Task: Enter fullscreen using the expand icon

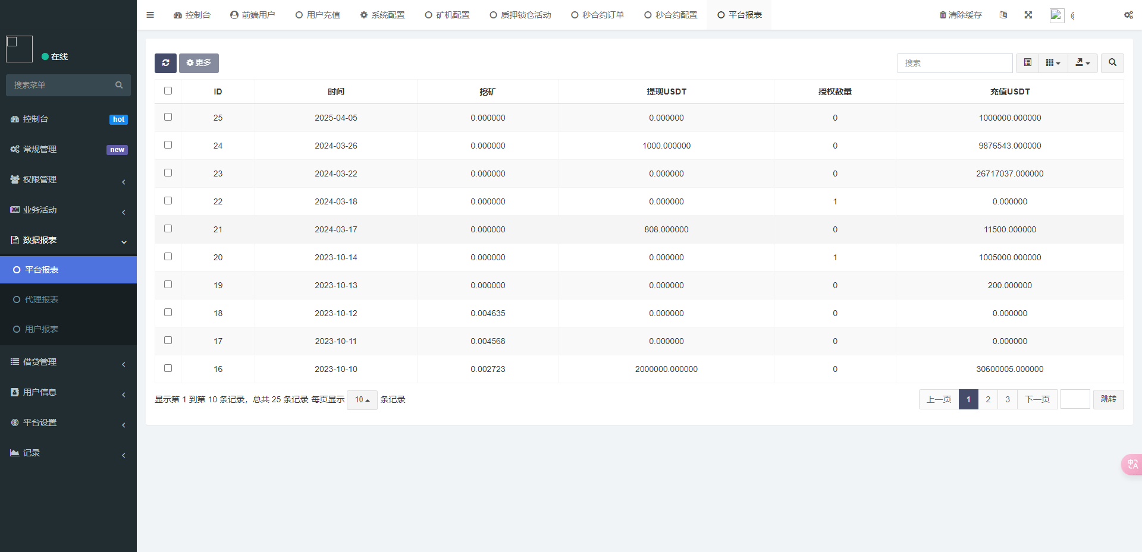Action: pos(1028,15)
